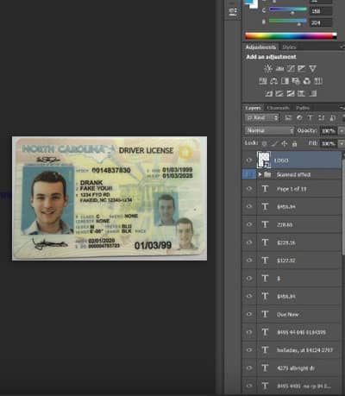Screen dimensions: 345x396
Task: Open the Fill slider arrow
Action: click(342, 143)
